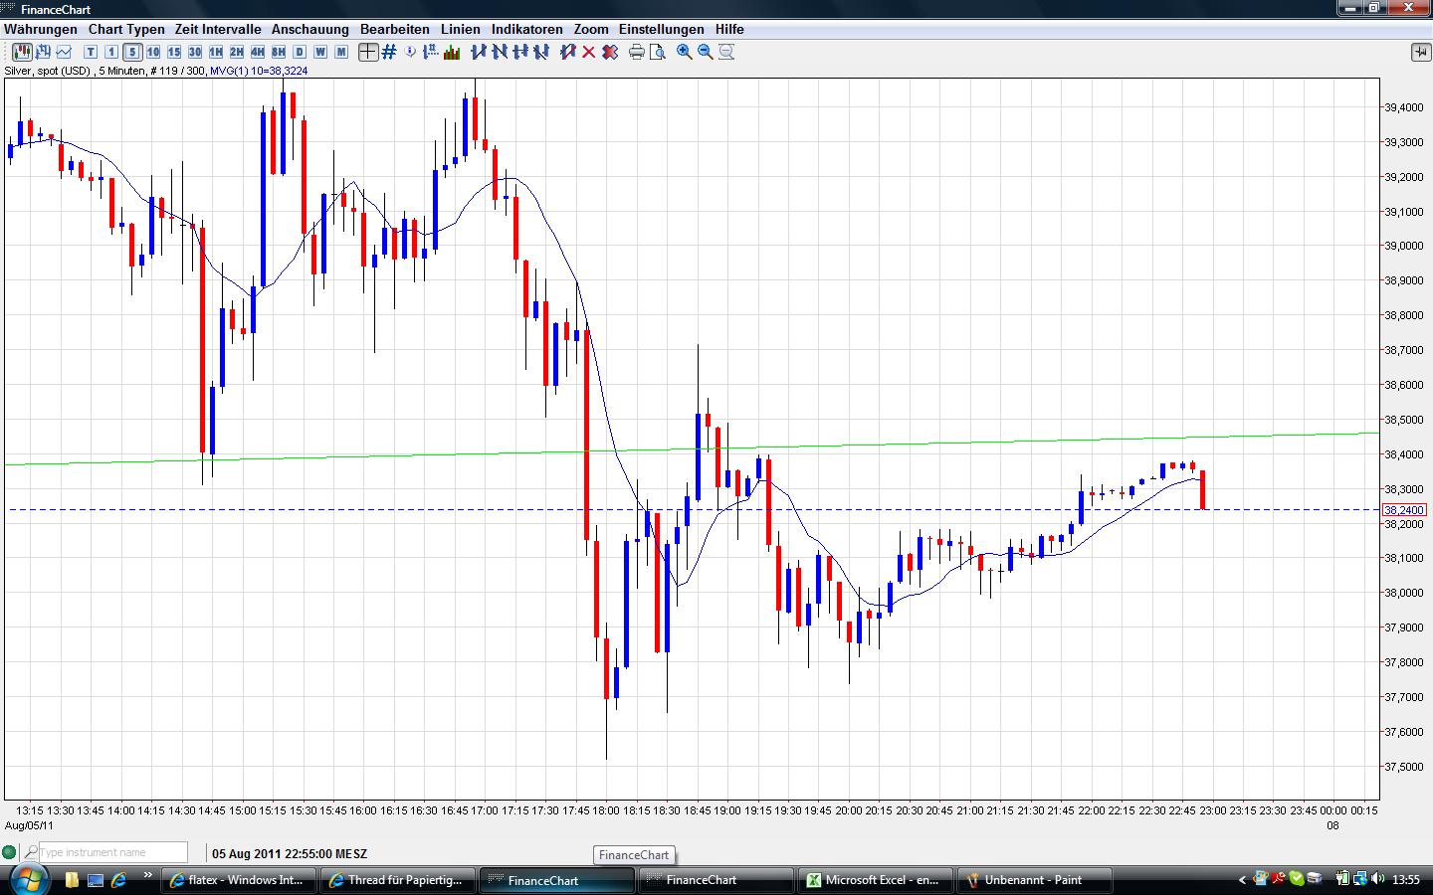The image size is (1433, 895).
Task: Set chart interval to weekly W
Action: click(x=320, y=52)
